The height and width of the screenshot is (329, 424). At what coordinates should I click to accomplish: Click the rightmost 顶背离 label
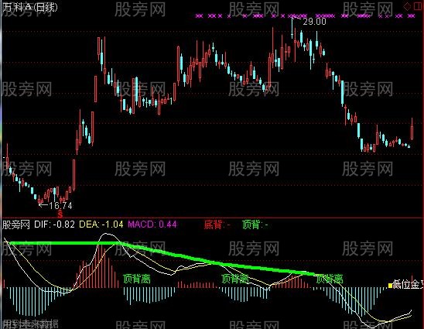[330, 279]
